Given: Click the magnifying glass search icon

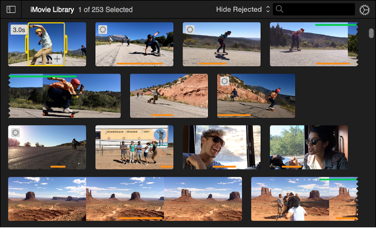Looking at the screenshot, I should 280,9.
